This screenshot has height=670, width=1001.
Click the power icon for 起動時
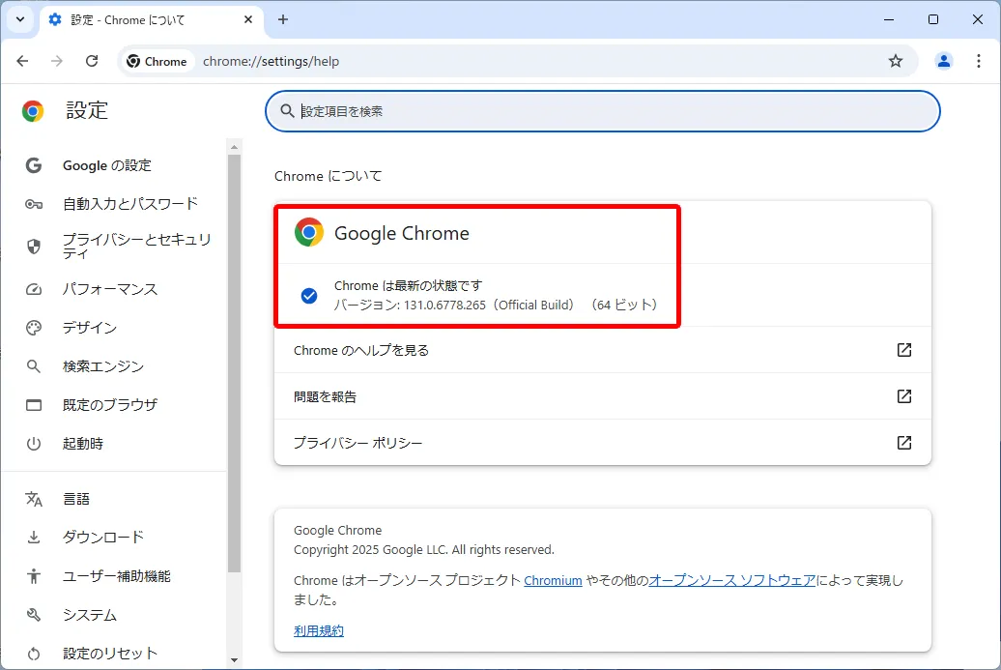pyautogui.click(x=34, y=443)
